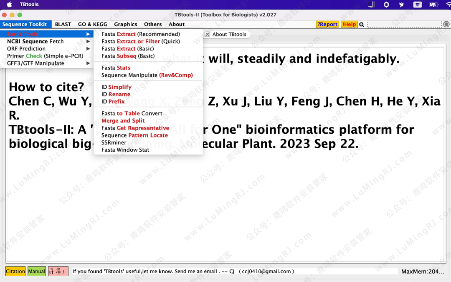Select Fasta Extract (Recommended) menu item
451x282 pixels.
[x=140, y=34]
